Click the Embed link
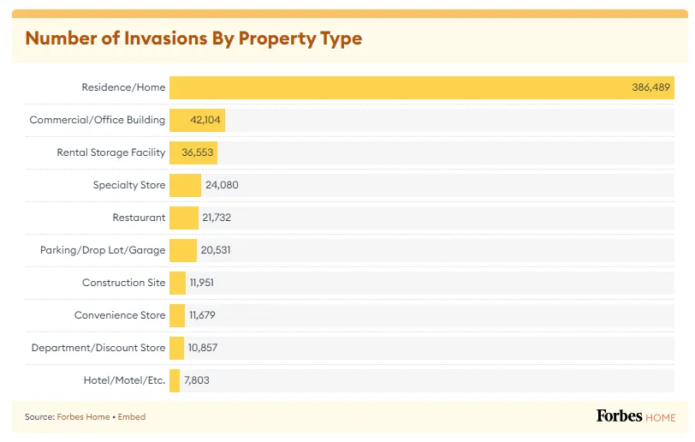Viewport: 695px width, 442px height. coord(132,416)
